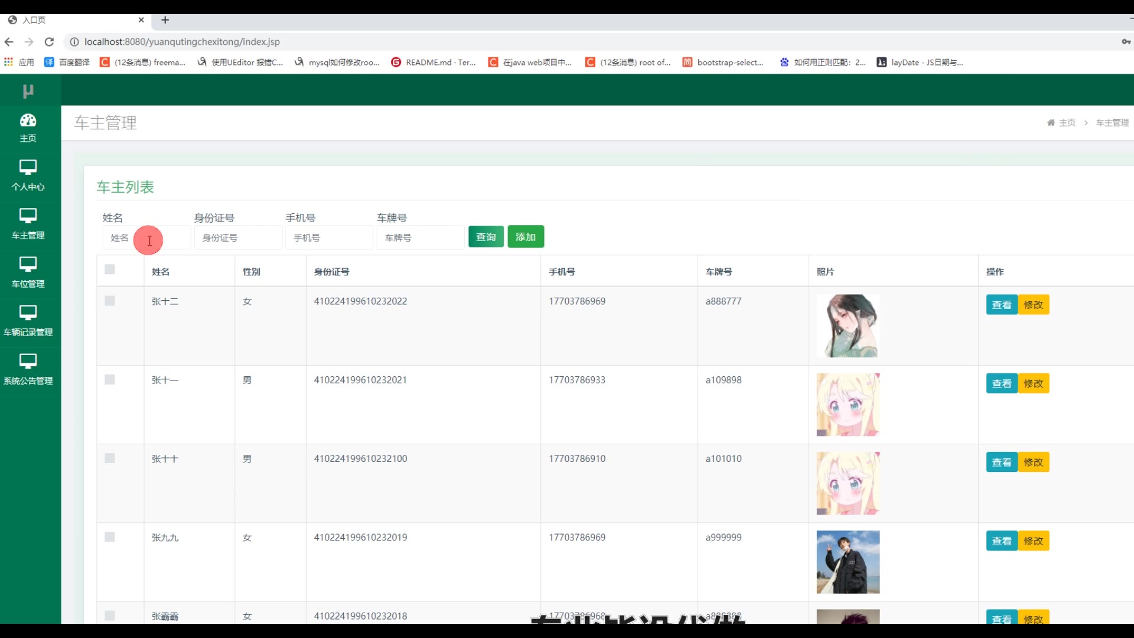The width and height of the screenshot is (1134, 638).
Task: Open the 主页 dashboard icon in sidebar
Action: [x=28, y=121]
